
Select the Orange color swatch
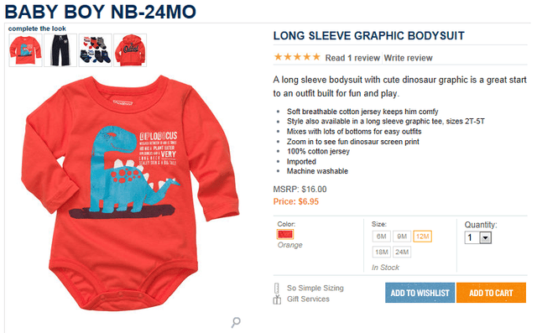(x=285, y=234)
